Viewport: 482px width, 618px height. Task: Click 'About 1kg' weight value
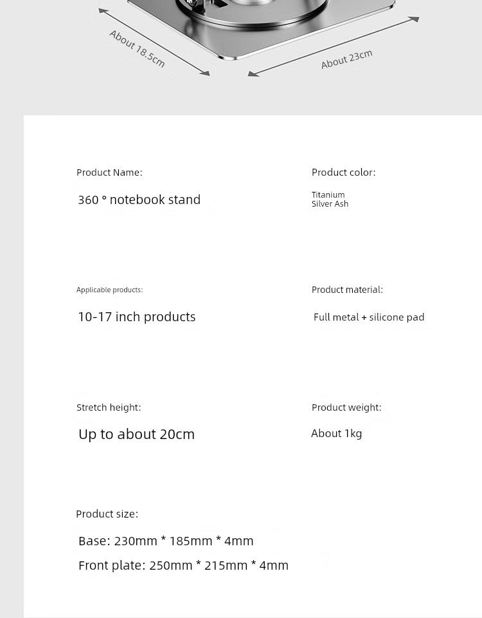coord(336,433)
